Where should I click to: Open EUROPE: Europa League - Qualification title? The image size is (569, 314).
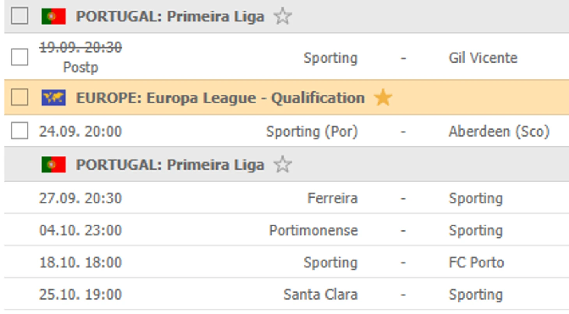pos(220,98)
